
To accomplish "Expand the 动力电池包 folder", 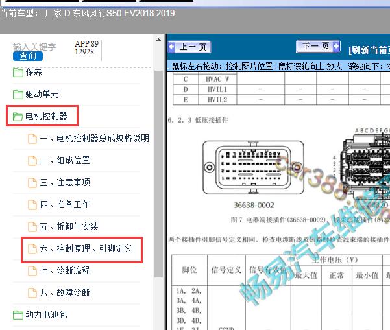I will coord(46,314).
